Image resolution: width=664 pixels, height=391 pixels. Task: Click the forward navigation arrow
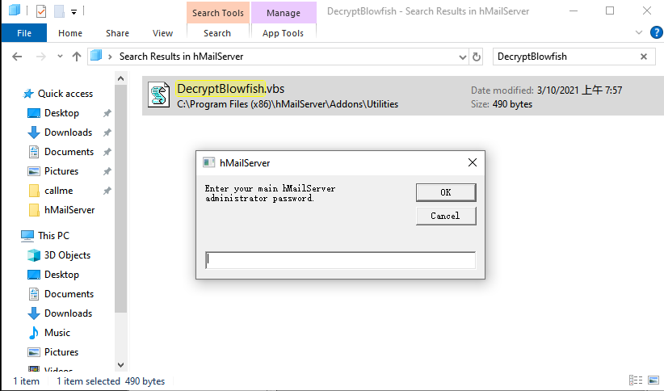(x=40, y=57)
